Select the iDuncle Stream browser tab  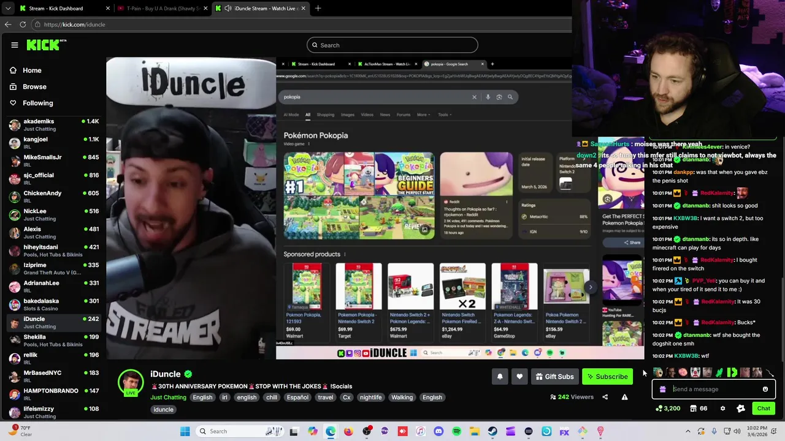(261, 9)
